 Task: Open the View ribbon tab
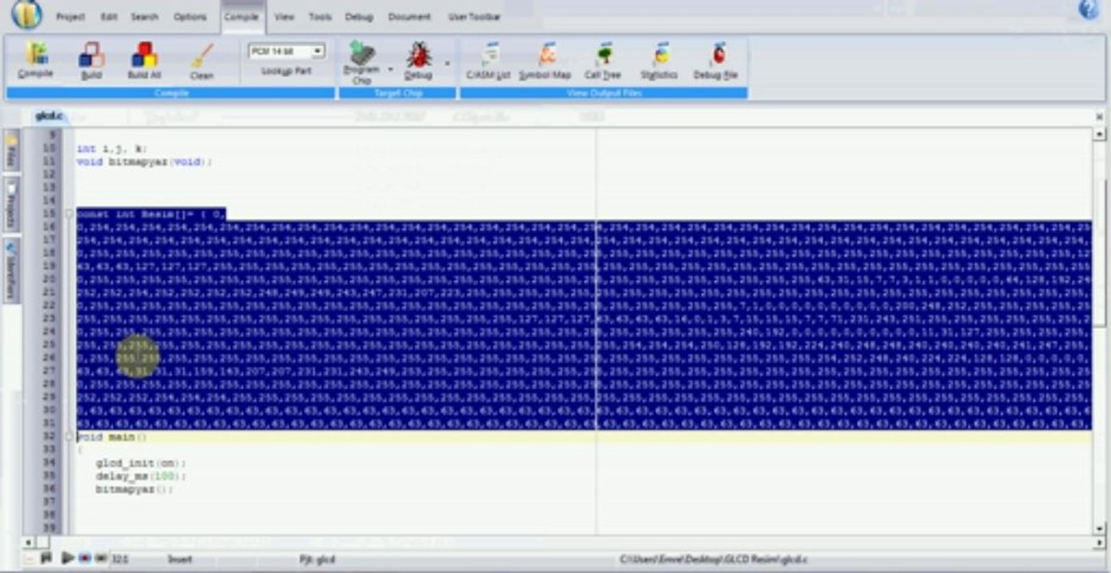point(284,17)
